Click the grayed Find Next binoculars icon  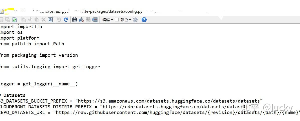coord(88,20)
